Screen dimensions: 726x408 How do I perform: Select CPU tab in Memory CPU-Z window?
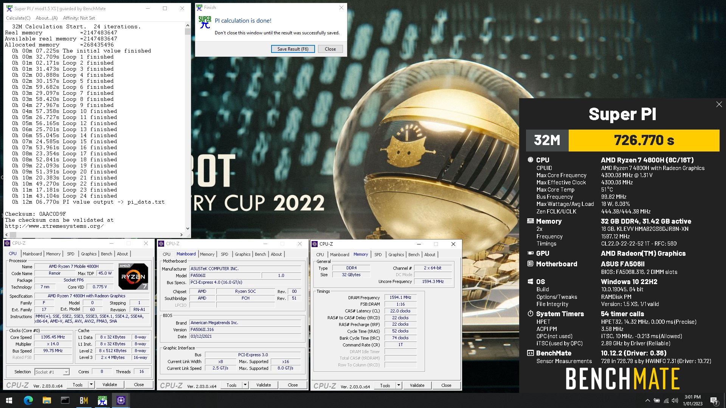click(320, 255)
